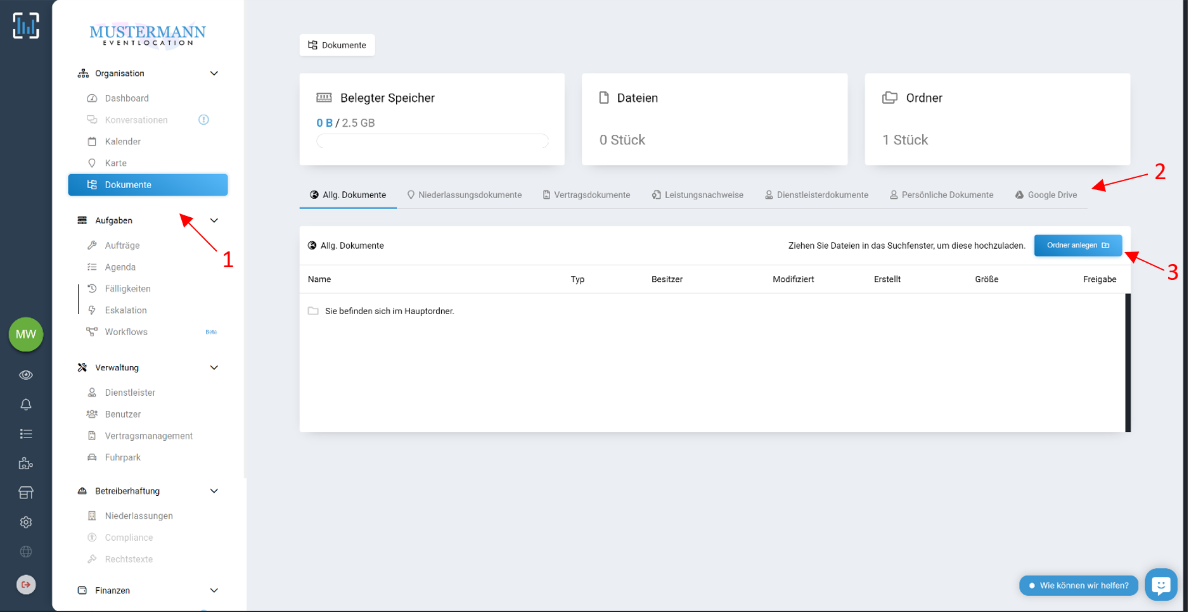1189x613 pixels.
Task: Click the Aufgaben section icon
Action: tap(82, 220)
